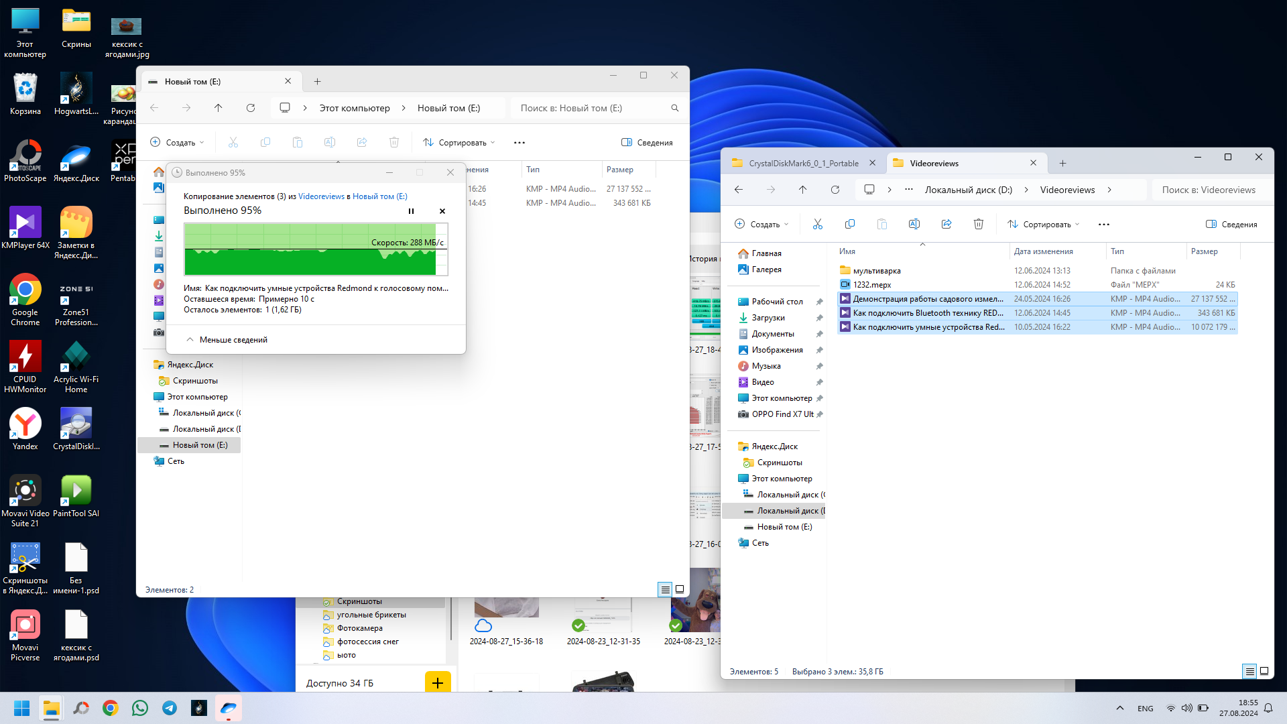Click the Rename icon in Videoreviews toolbar
The image size is (1287, 724).
(914, 225)
